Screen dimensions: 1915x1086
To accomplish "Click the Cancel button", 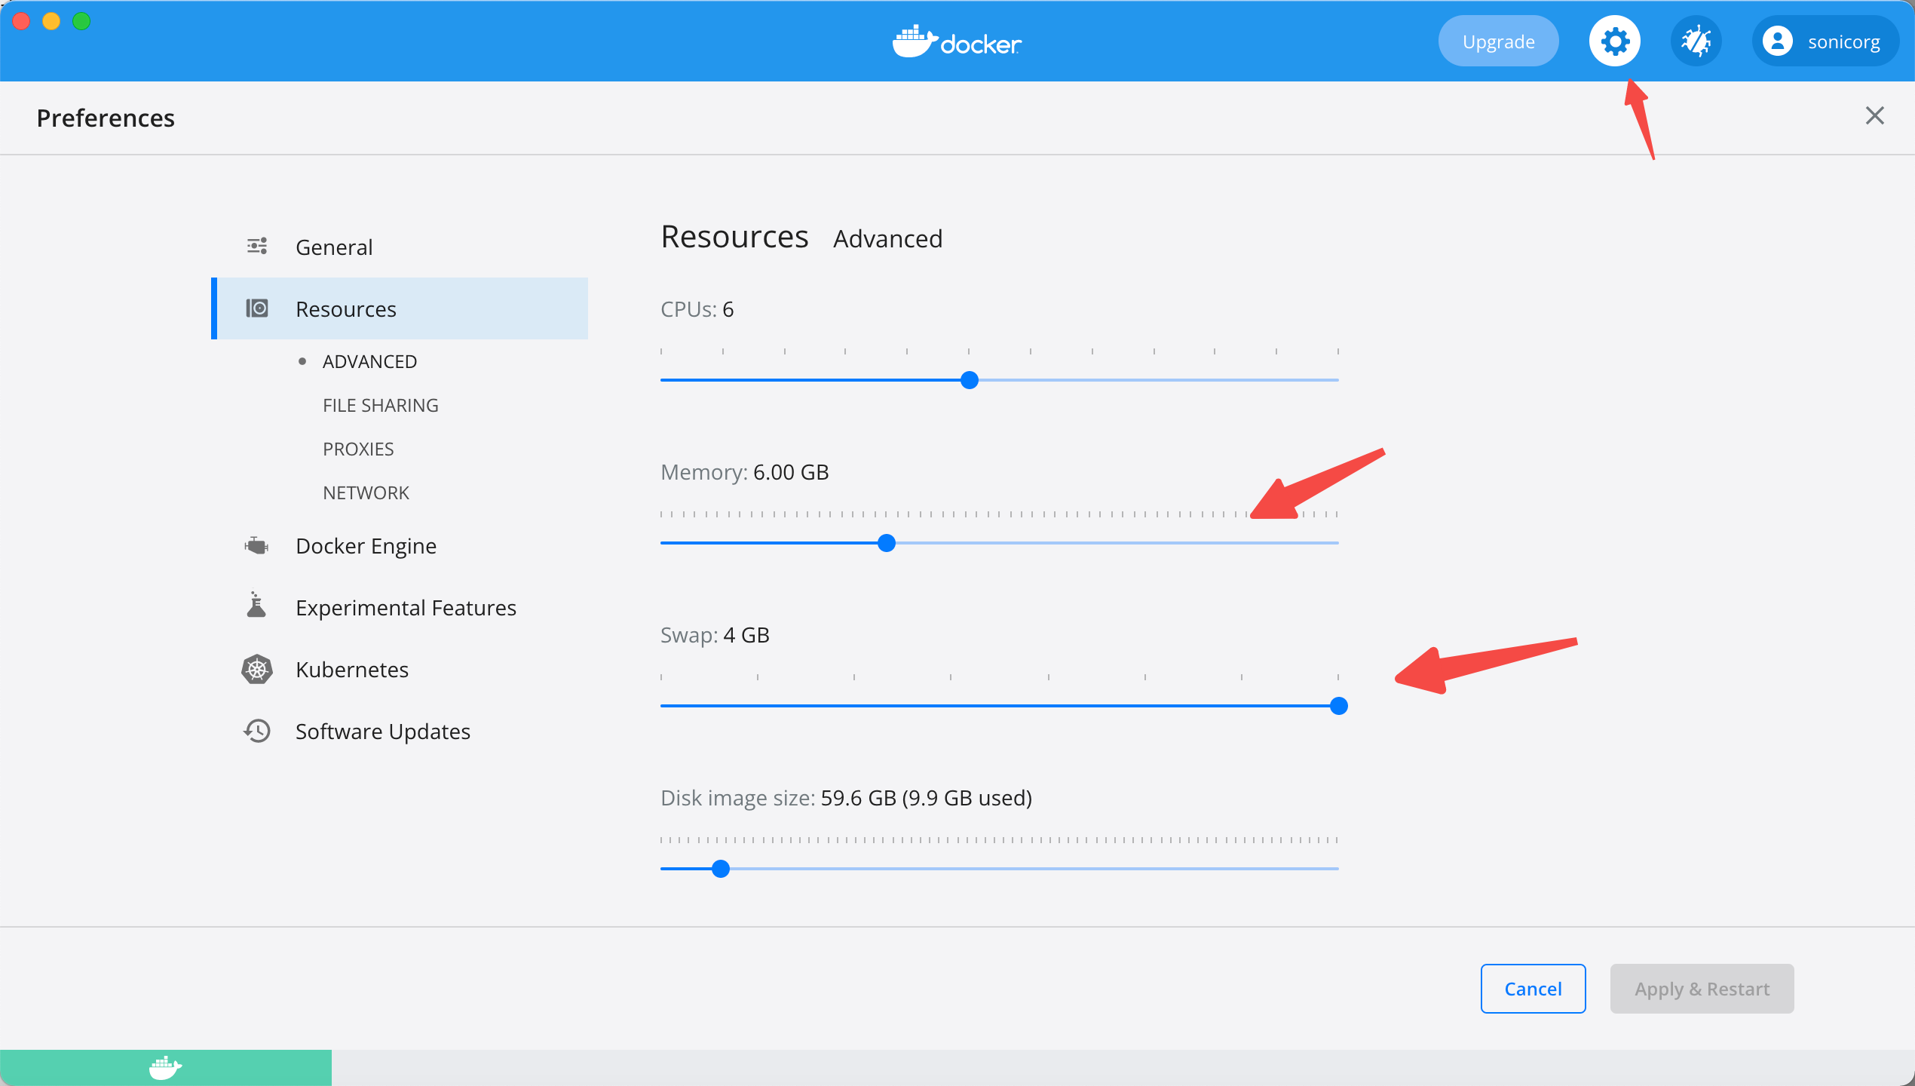I will pos(1533,989).
